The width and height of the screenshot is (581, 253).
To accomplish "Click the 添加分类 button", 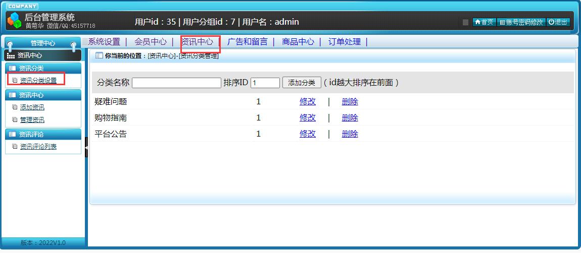I will point(302,83).
